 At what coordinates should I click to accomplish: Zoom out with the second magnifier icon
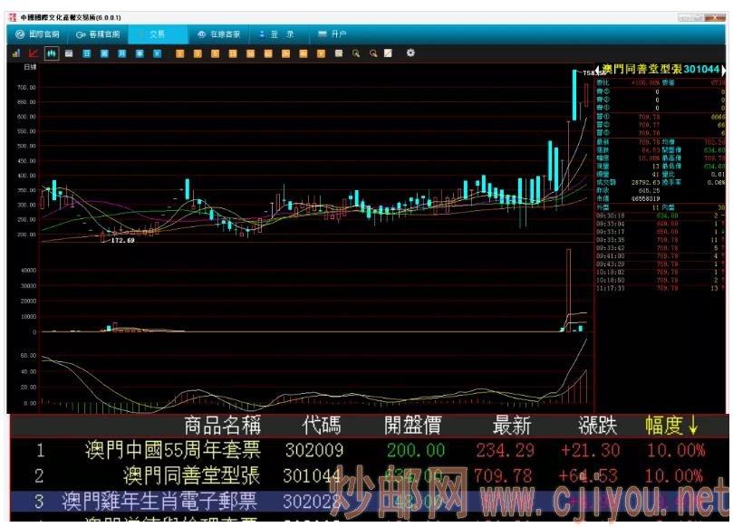373,53
